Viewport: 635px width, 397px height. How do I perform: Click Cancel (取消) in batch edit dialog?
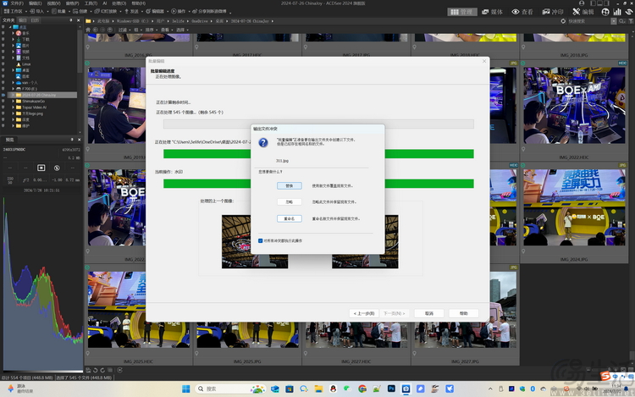(x=429, y=313)
